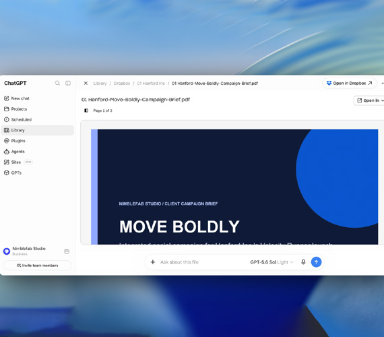Click the plus attach icon in composer

pos(153,262)
